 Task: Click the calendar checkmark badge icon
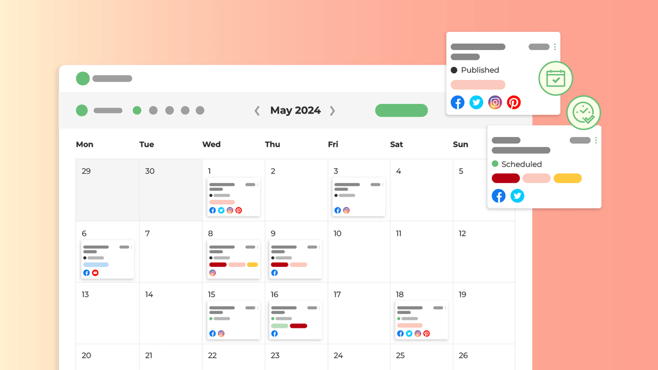tap(555, 79)
